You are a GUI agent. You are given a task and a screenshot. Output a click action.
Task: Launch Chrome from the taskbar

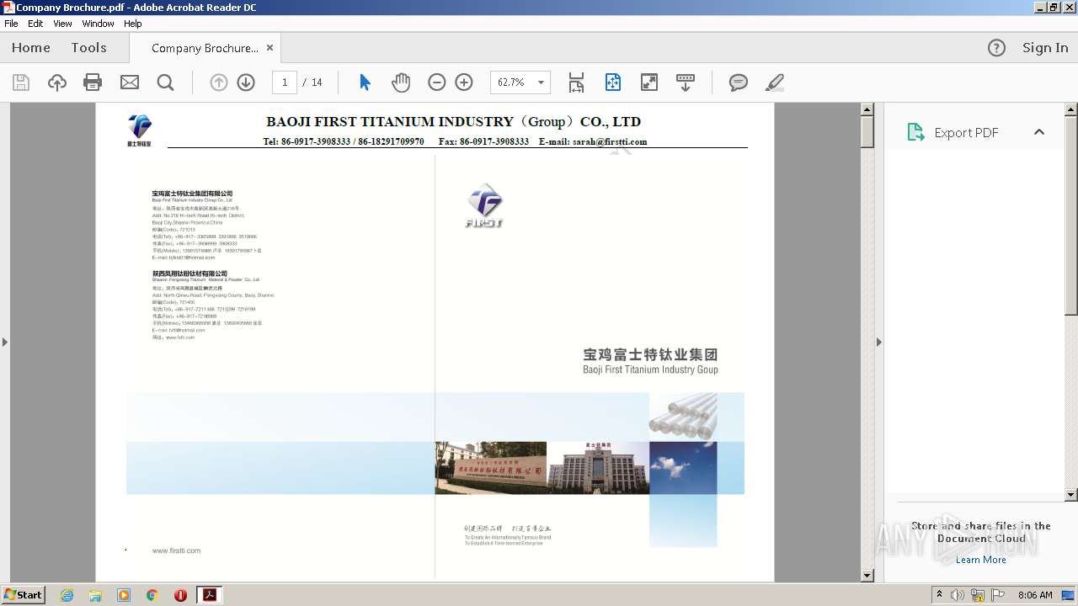tap(152, 595)
